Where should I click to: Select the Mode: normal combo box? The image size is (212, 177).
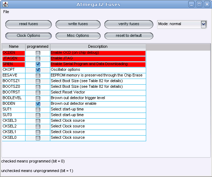182,24
